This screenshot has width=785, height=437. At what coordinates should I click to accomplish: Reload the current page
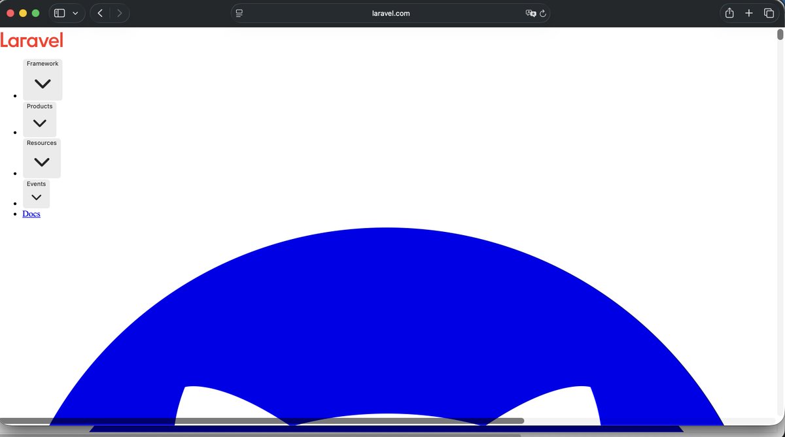point(543,13)
